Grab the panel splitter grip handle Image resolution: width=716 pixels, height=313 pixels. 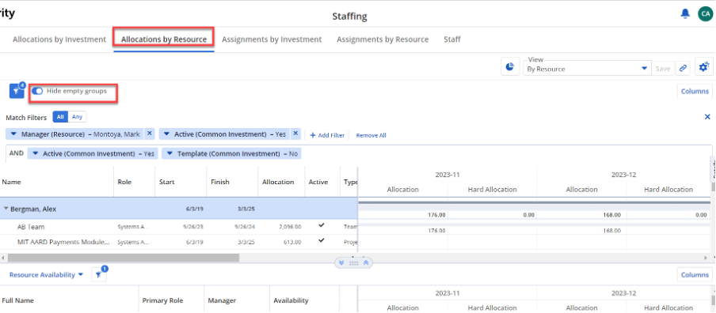pyautogui.click(x=353, y=263)
